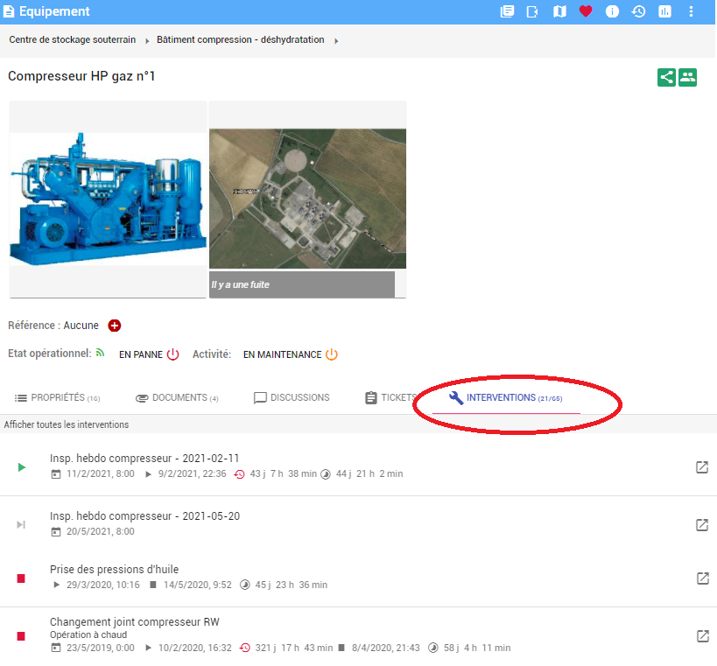Click 'Afficher toutes les interventions'

[x=67, y=424]
